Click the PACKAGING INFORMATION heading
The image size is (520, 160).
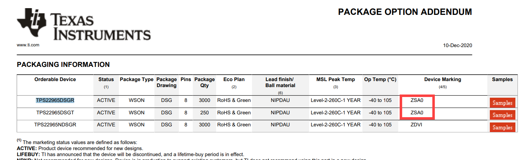[63, 64]
